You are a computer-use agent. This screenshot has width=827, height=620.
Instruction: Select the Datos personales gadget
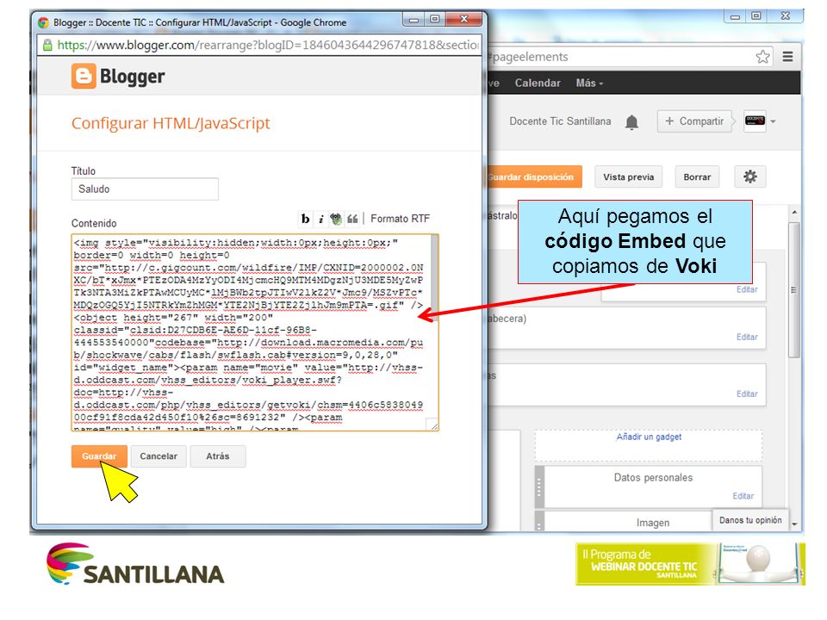(653, 486)
